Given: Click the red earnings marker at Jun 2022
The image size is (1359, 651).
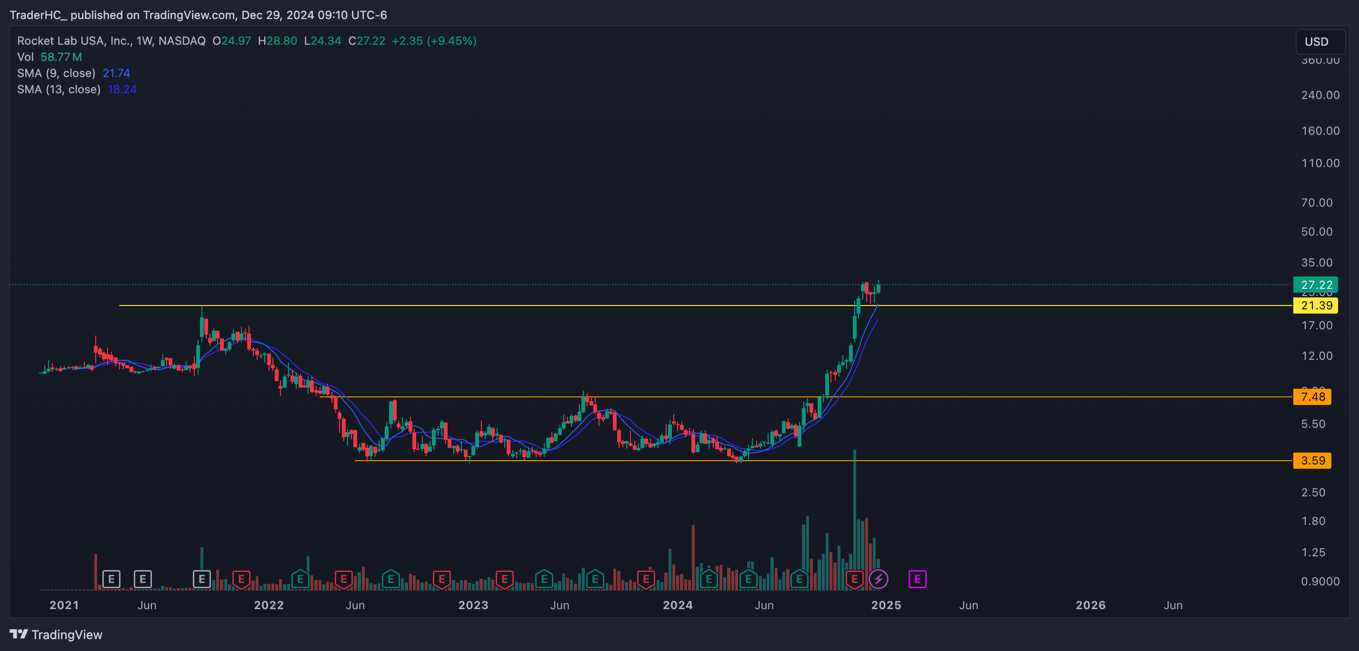Looking at the screenshot, I should coord(343,579).
